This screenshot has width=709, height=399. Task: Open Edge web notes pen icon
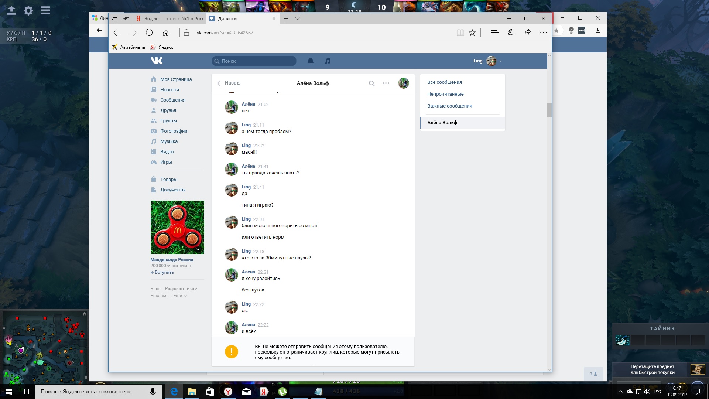pos(511,33)
